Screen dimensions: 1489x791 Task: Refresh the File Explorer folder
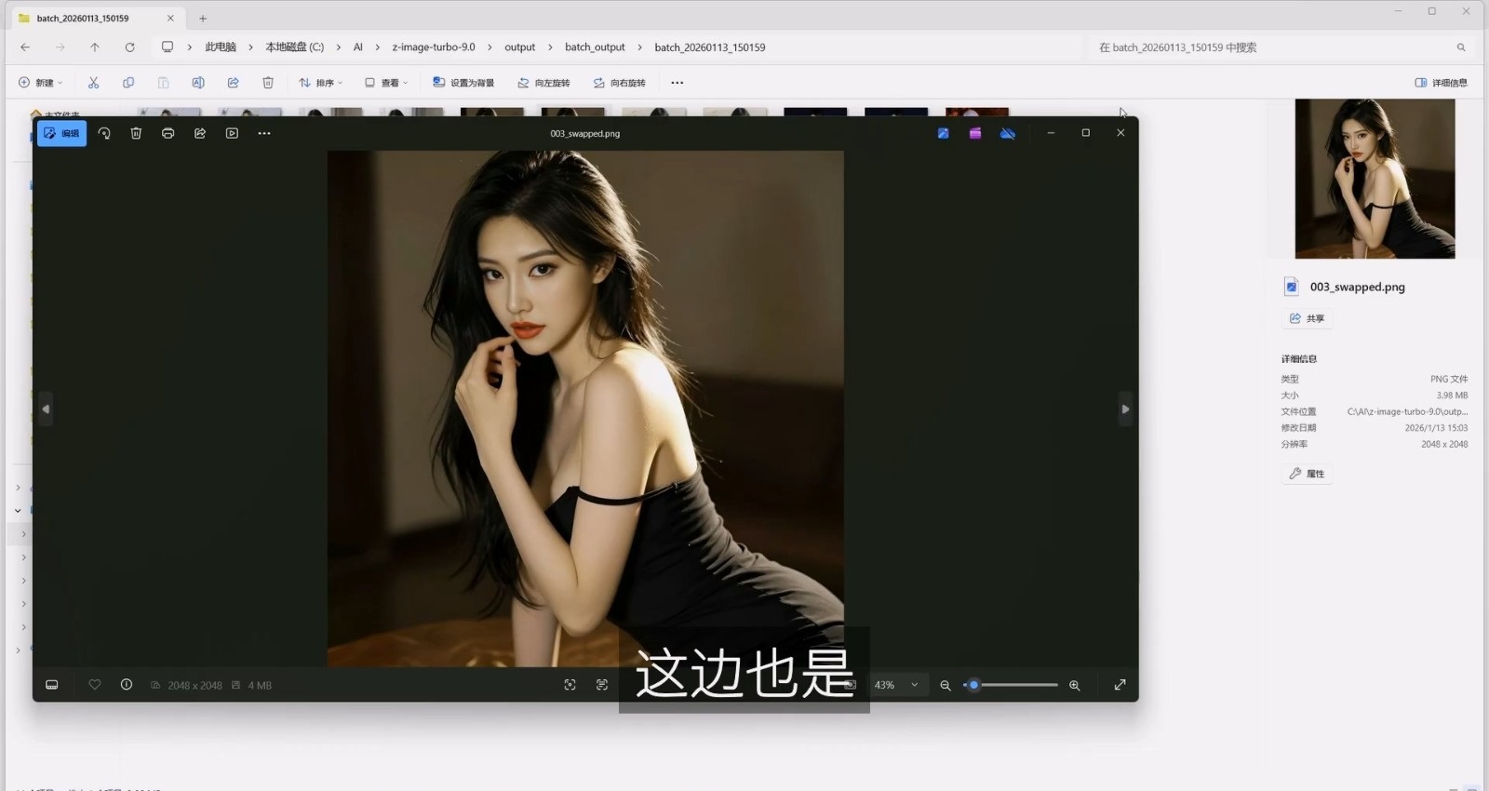pyautogui.click(x=129, y=47)
